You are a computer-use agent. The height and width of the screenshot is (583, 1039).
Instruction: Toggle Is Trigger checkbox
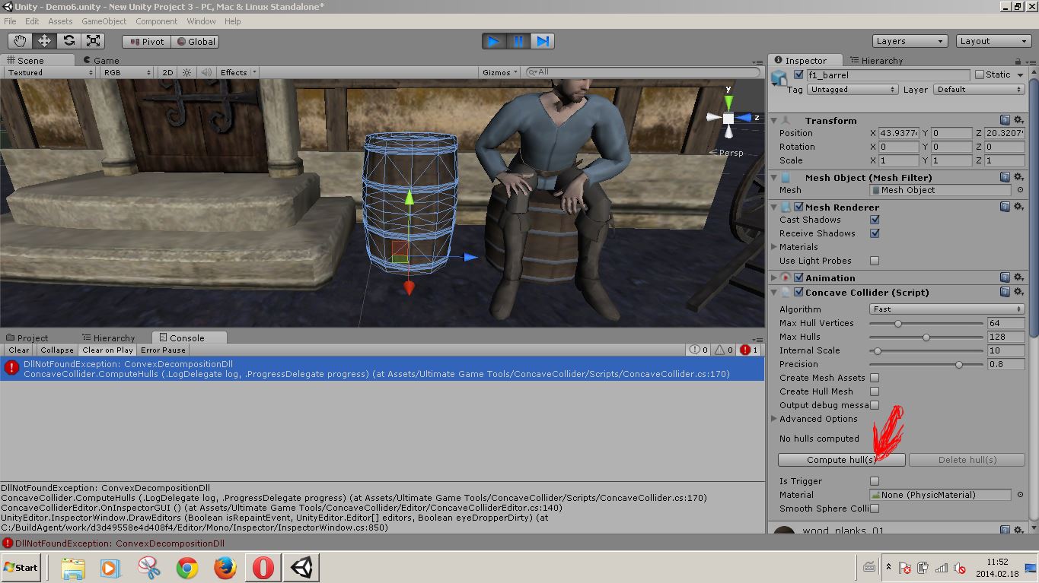click(x=875, y=481)
